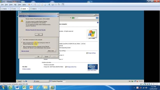Show hidden icons in host system tray
The image size is (160, 90).
point(134,88)
